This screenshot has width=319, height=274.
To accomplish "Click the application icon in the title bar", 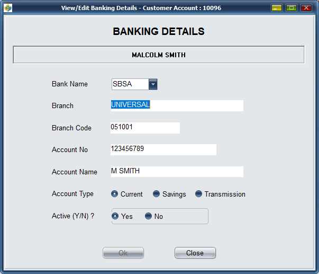I will click(7, 7).
